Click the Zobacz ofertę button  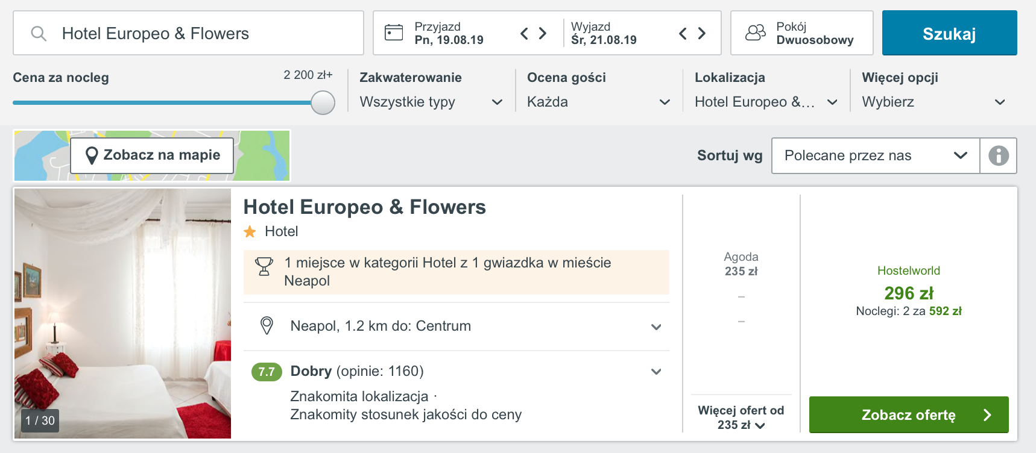click(909, 414)
